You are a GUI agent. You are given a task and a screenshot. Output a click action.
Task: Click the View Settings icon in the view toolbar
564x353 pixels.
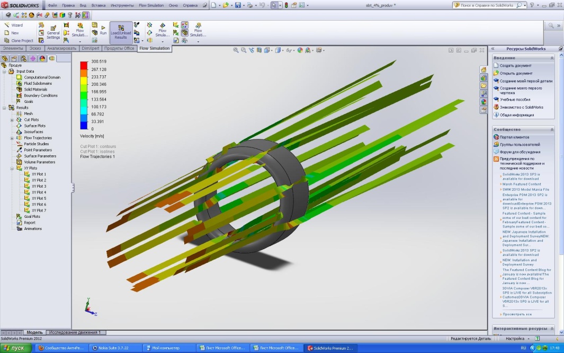coord(318,50)
